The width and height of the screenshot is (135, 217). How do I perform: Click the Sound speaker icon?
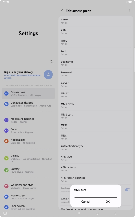[6, 131]
